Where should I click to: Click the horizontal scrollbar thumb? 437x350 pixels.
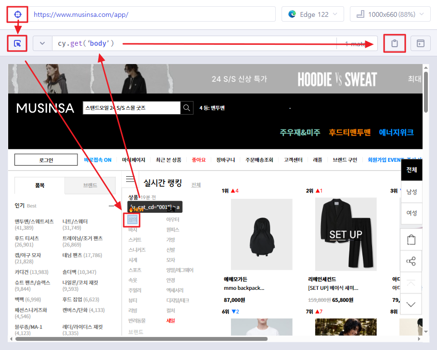[x=141, y=339]
